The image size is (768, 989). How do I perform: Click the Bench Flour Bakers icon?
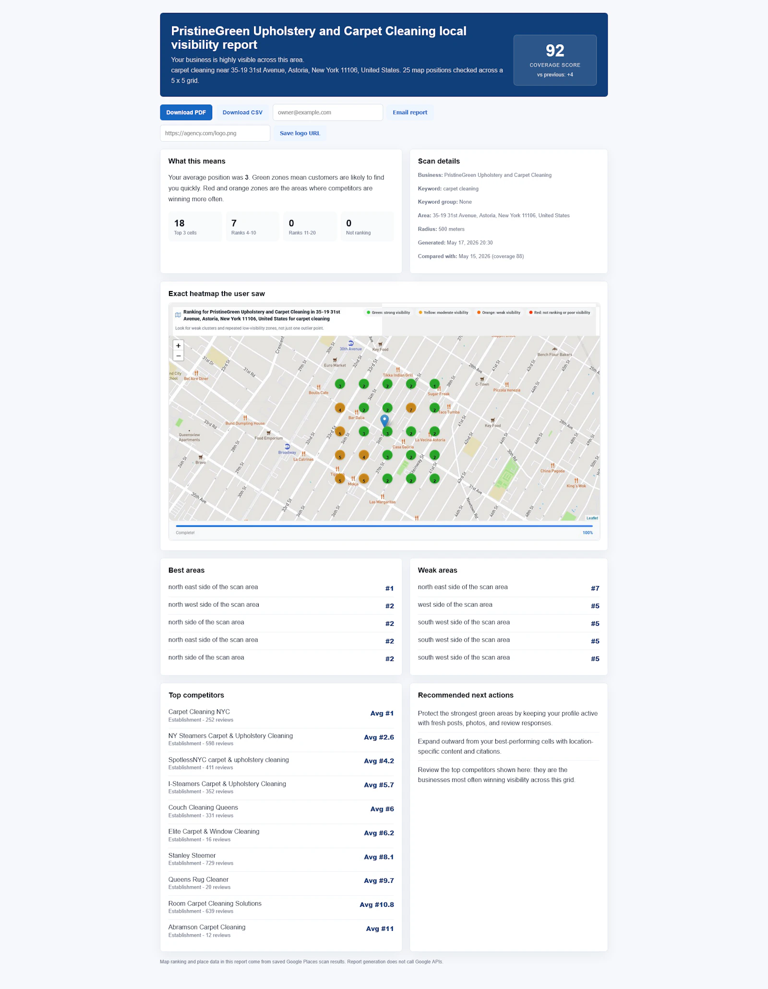coord(555,349)
